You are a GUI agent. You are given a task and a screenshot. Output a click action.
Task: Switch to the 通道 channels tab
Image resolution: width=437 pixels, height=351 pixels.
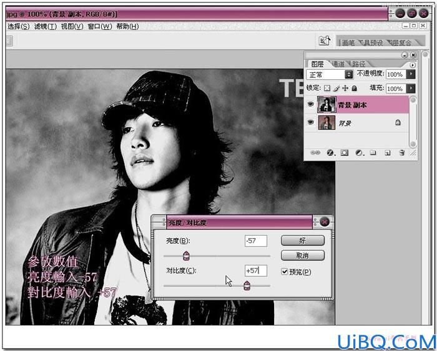[338, 64]
